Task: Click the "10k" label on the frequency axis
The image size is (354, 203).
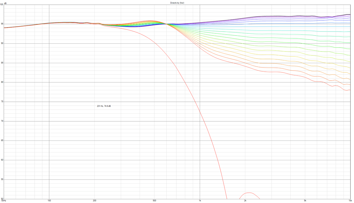Action: click(350, 201)
